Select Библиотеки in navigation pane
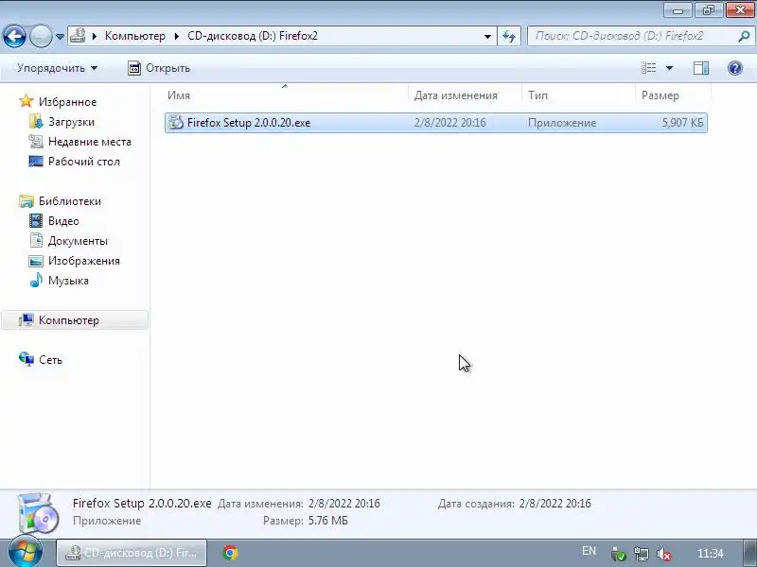Screen dimensions: 757x567 click(x=70, y=201)
